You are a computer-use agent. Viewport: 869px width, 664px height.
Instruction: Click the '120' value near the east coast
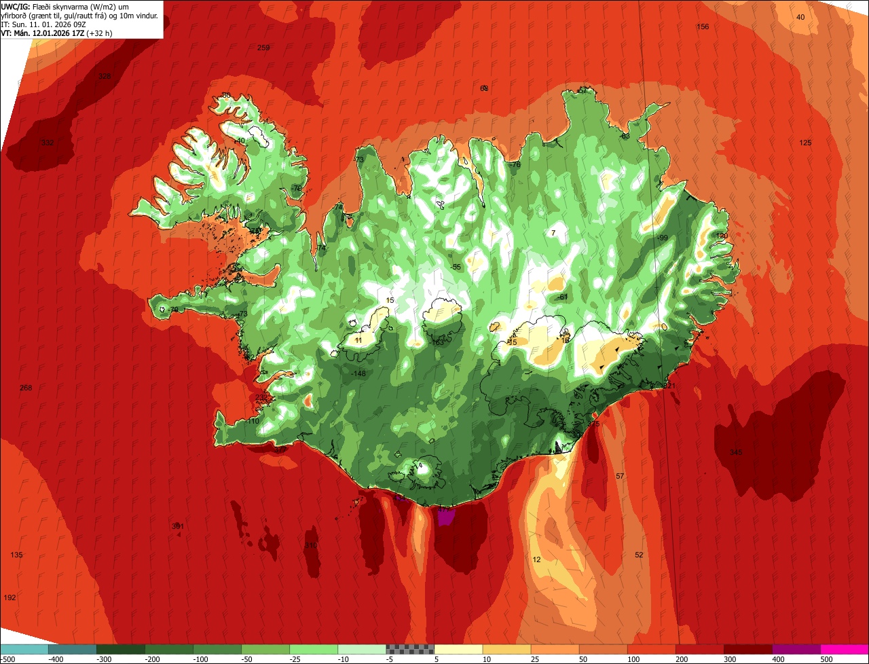[722, 236]
